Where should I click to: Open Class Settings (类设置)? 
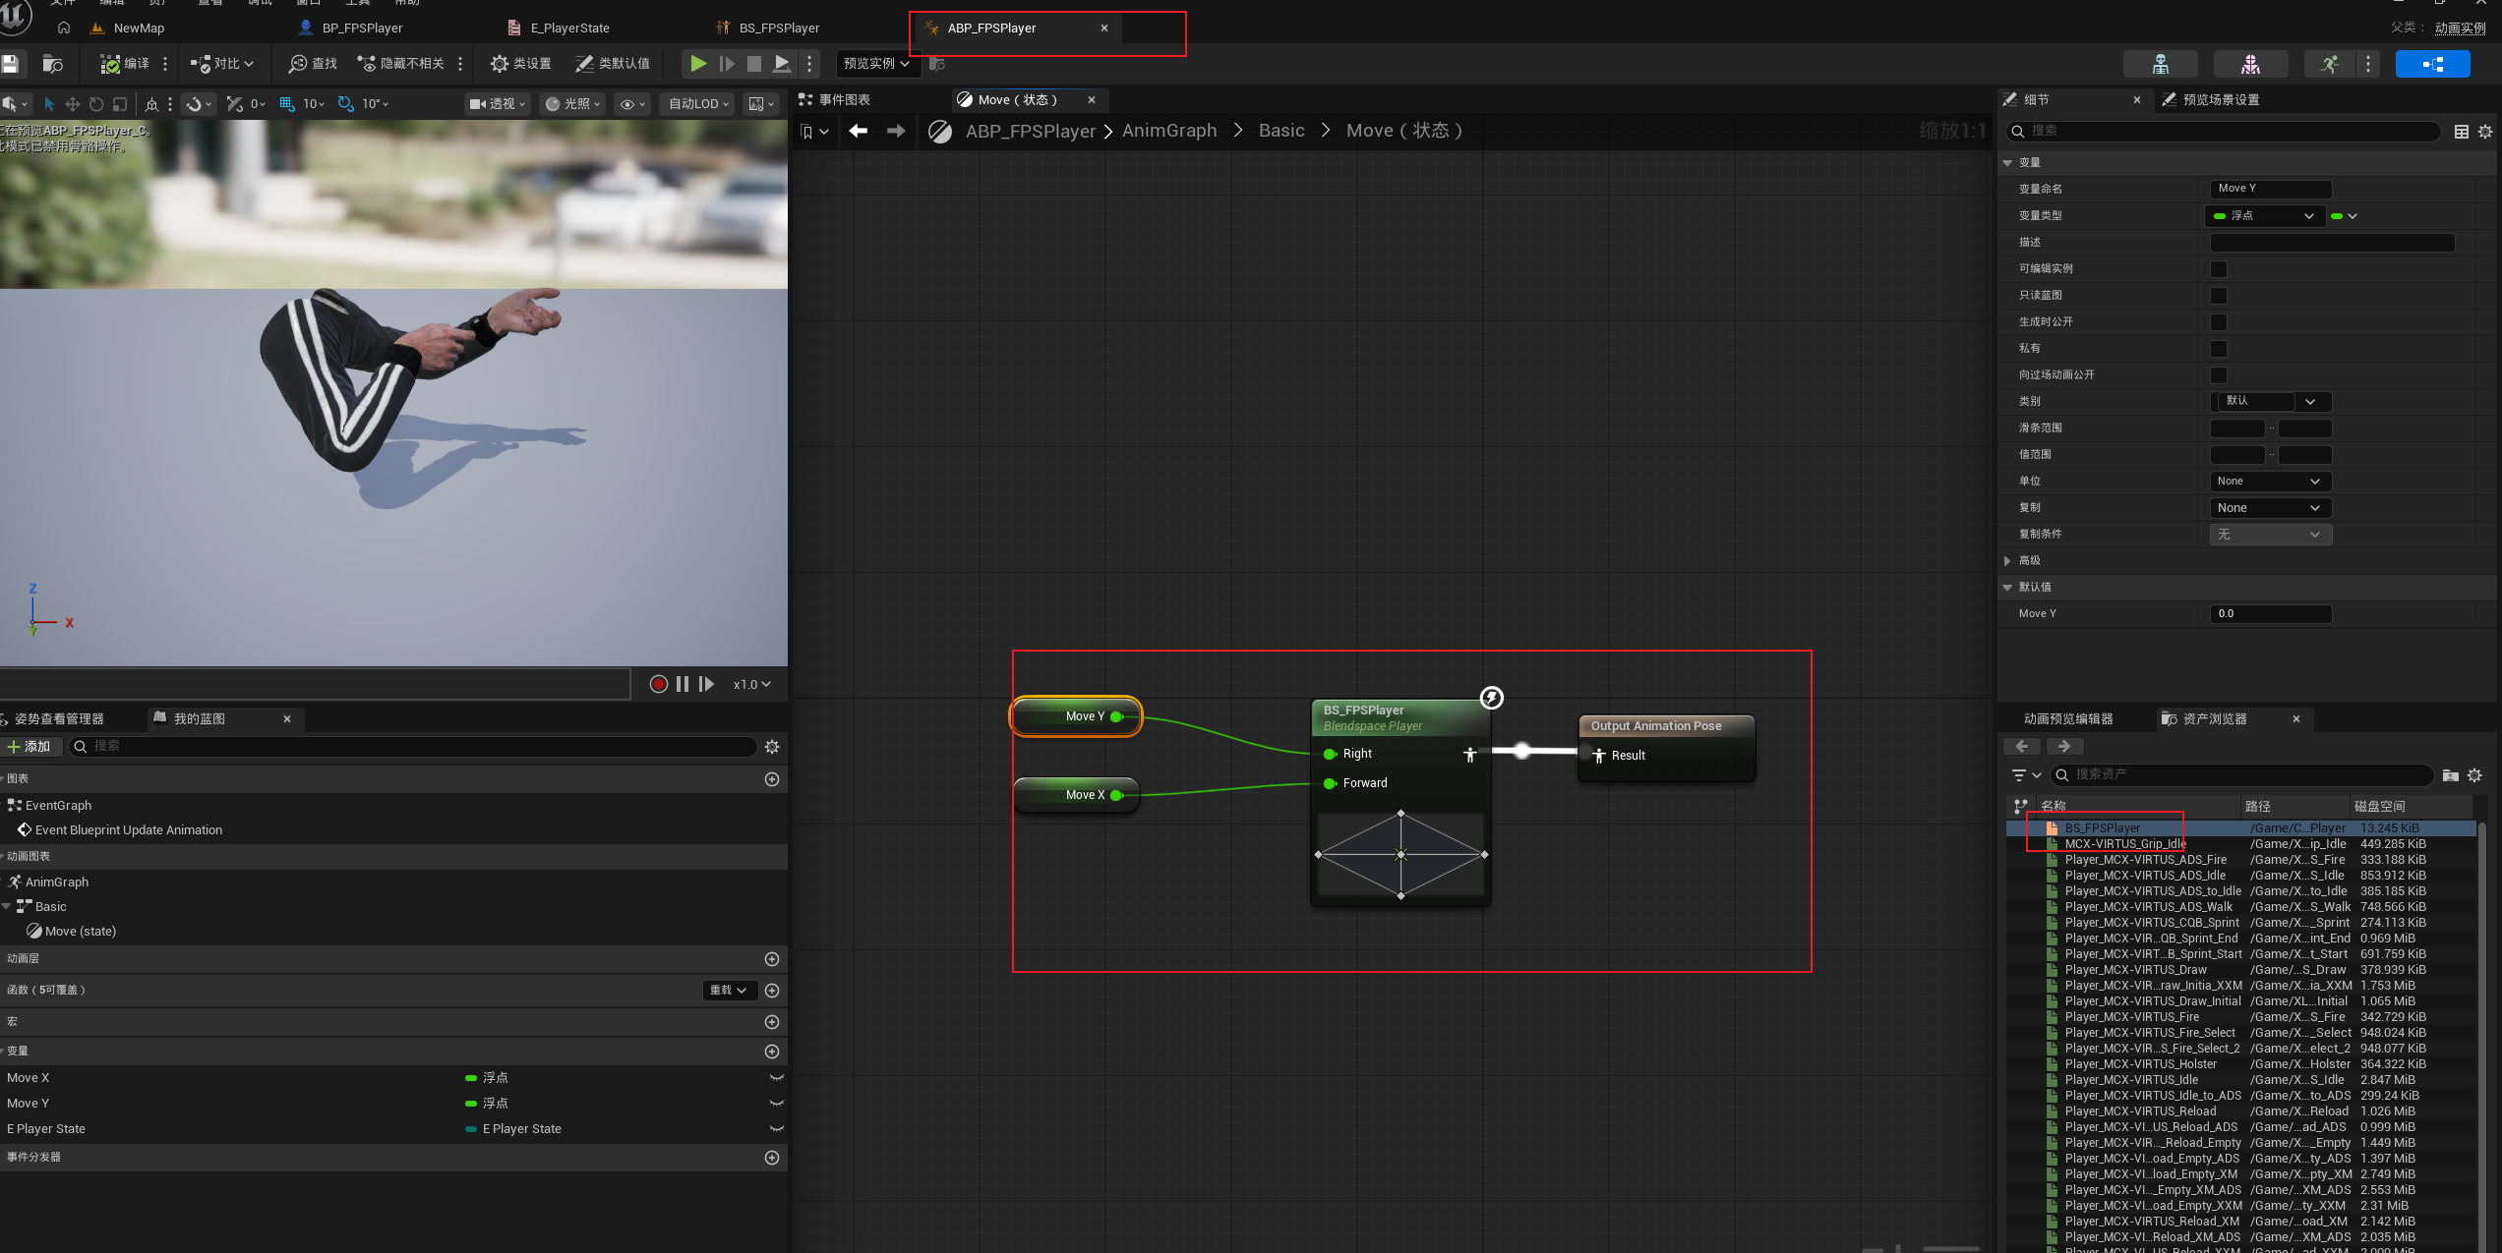pyautogui.click(x=521, y=64)
